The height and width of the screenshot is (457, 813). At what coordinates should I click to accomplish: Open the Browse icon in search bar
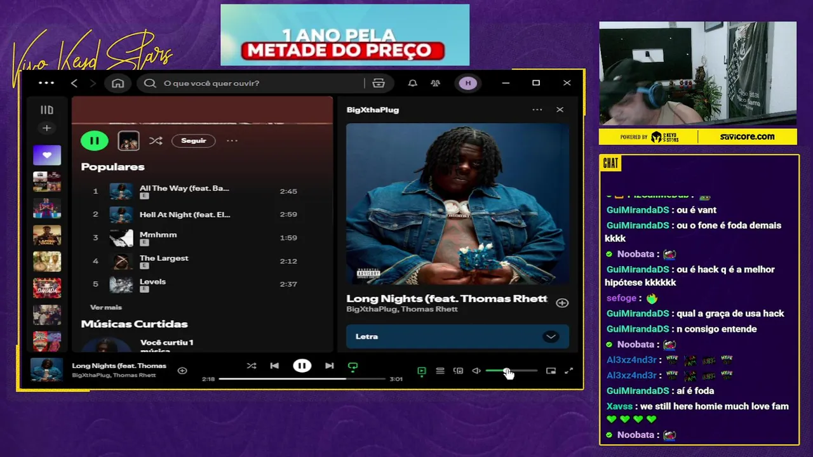click(379, 83)
